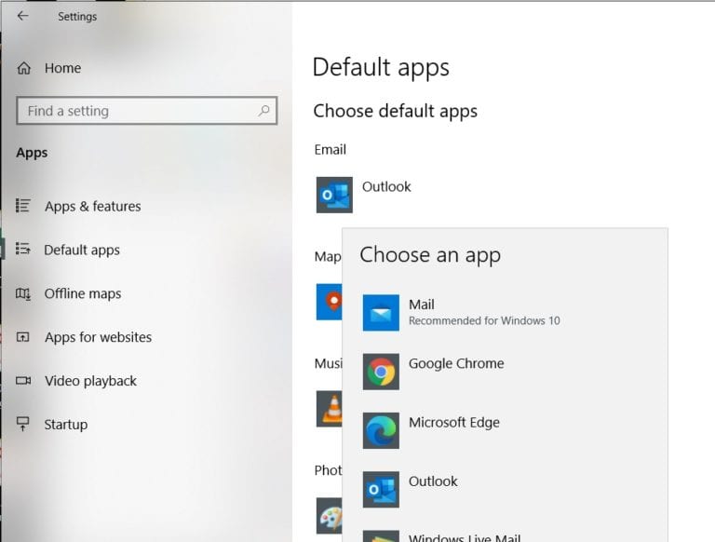
Task: Choose Mail icon in app list
Action: [381, 313]
